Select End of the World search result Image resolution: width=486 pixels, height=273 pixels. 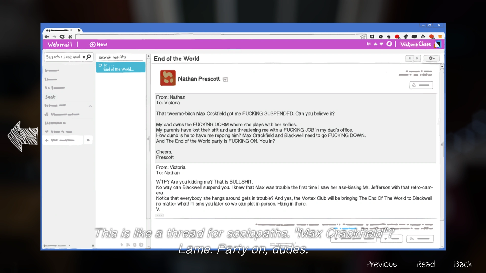coord(120,67)
